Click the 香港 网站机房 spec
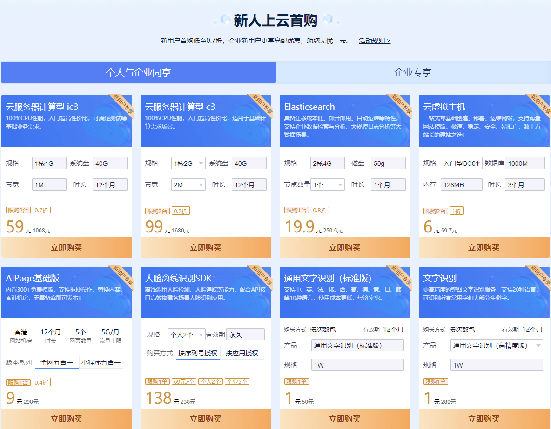The image size is (551, 429). point(21,336)
